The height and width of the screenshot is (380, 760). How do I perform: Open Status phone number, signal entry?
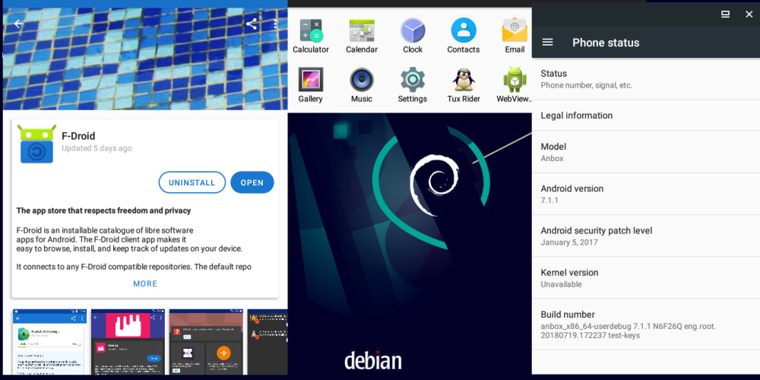(x=645, y=79)
